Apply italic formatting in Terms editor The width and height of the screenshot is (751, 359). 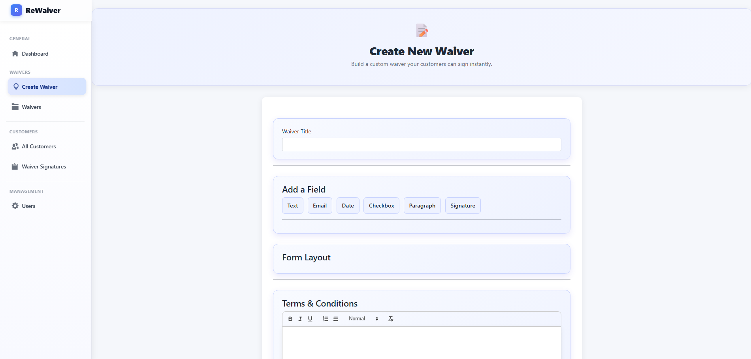click(x=300, y=318)
